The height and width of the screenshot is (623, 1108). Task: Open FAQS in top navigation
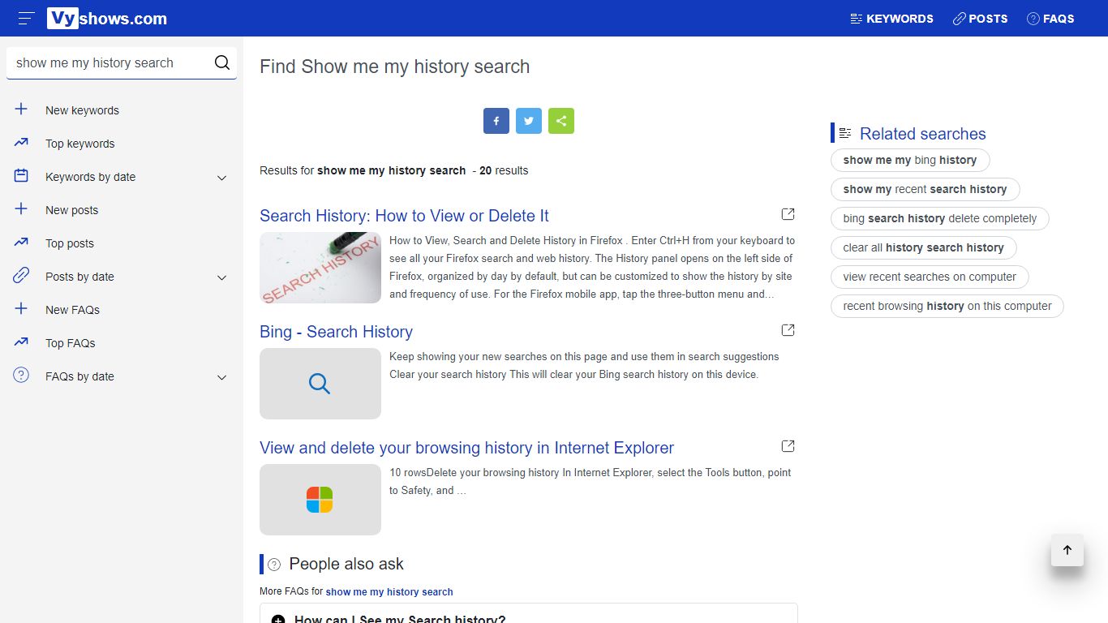[x=1050, y=18]
